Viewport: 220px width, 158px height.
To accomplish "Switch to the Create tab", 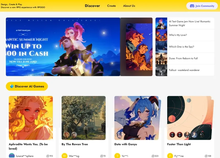I will coord(111,6).
